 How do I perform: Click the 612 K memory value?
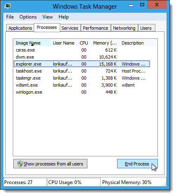point(111,50)
